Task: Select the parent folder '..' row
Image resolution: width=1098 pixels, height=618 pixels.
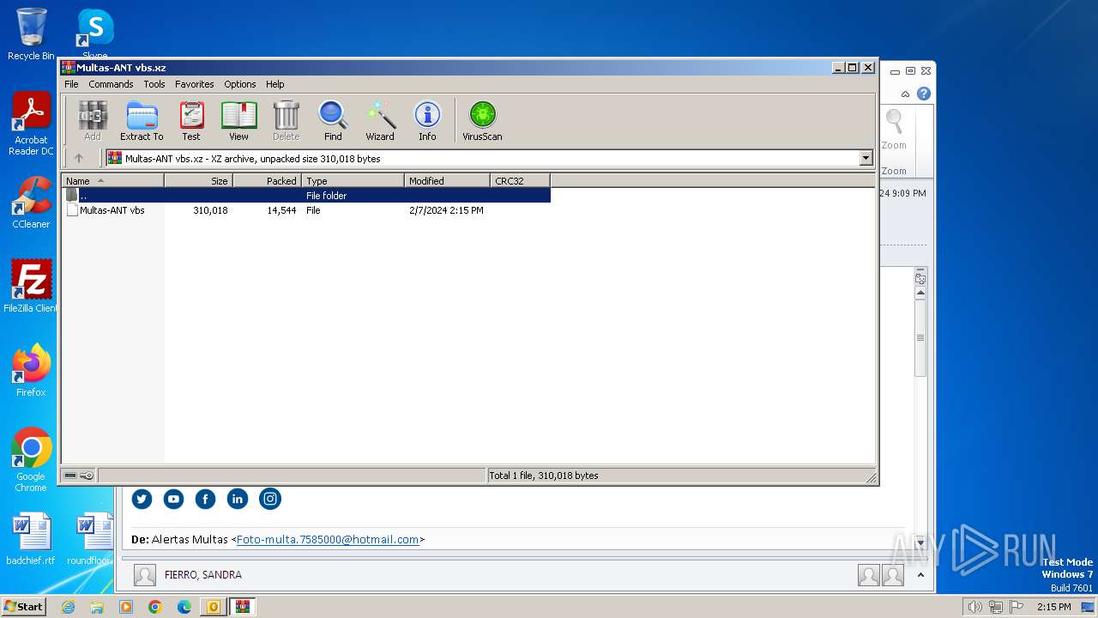Action: 306,196
